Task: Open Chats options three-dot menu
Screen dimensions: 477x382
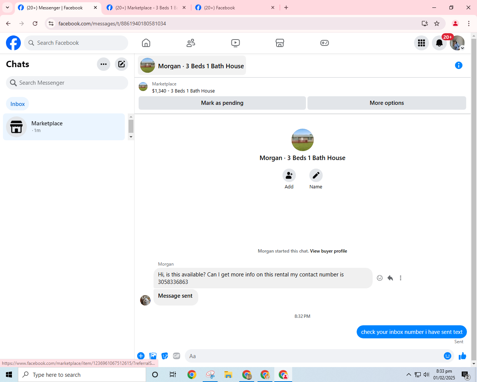Action: click(104, 64)
